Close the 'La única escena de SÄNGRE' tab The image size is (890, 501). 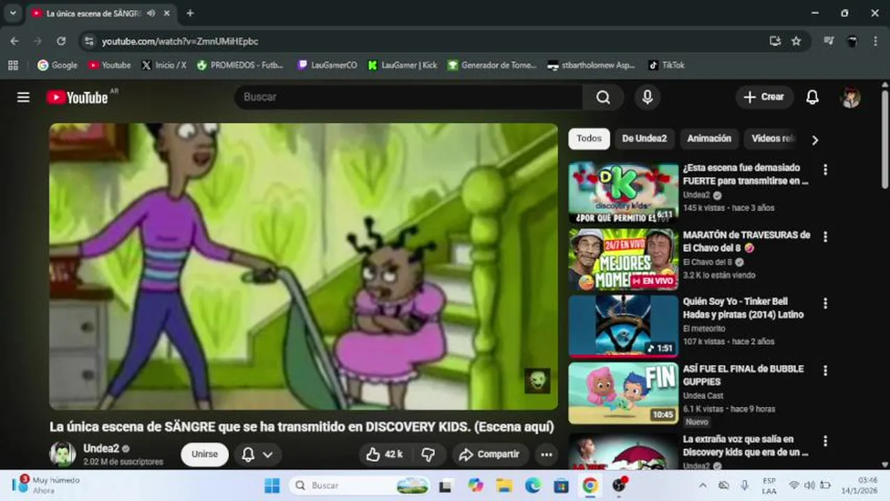tap(168, 13)
